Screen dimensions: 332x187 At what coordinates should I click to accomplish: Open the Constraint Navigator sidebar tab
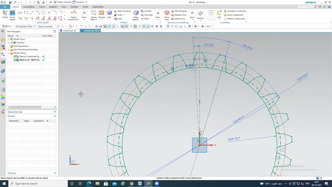click(x=3, y=47)
